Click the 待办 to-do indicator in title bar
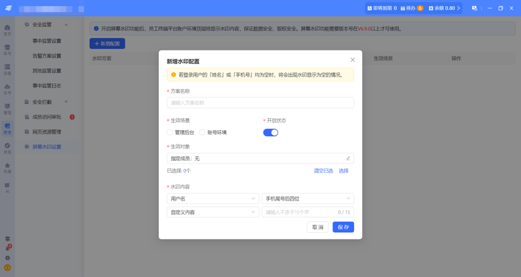The width and height of the screenshot is (521, 277). click(412, 8)
